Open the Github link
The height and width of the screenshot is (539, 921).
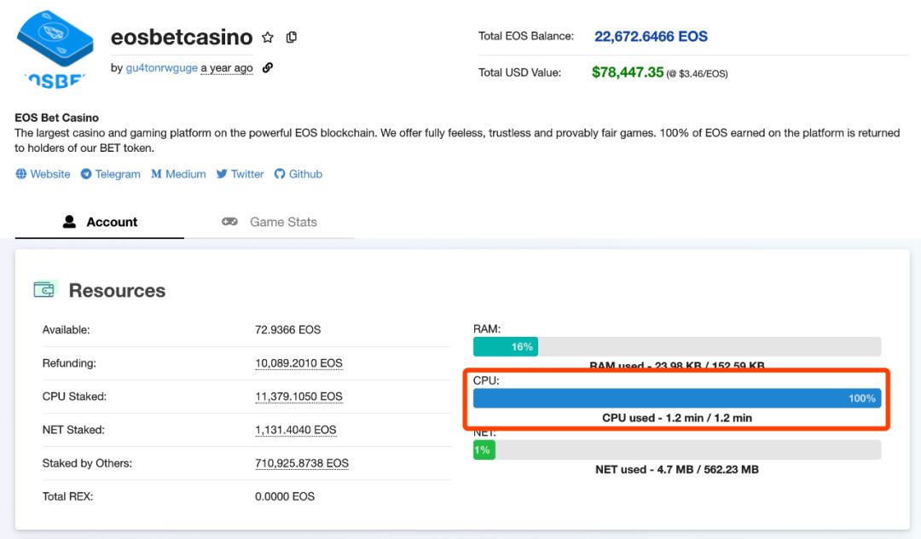coord(305,174)
